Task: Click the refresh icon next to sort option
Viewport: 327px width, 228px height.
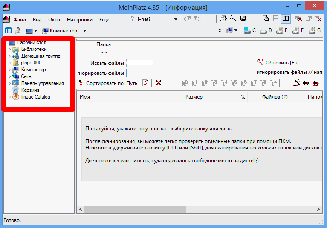Action: [x=145, y=83]
